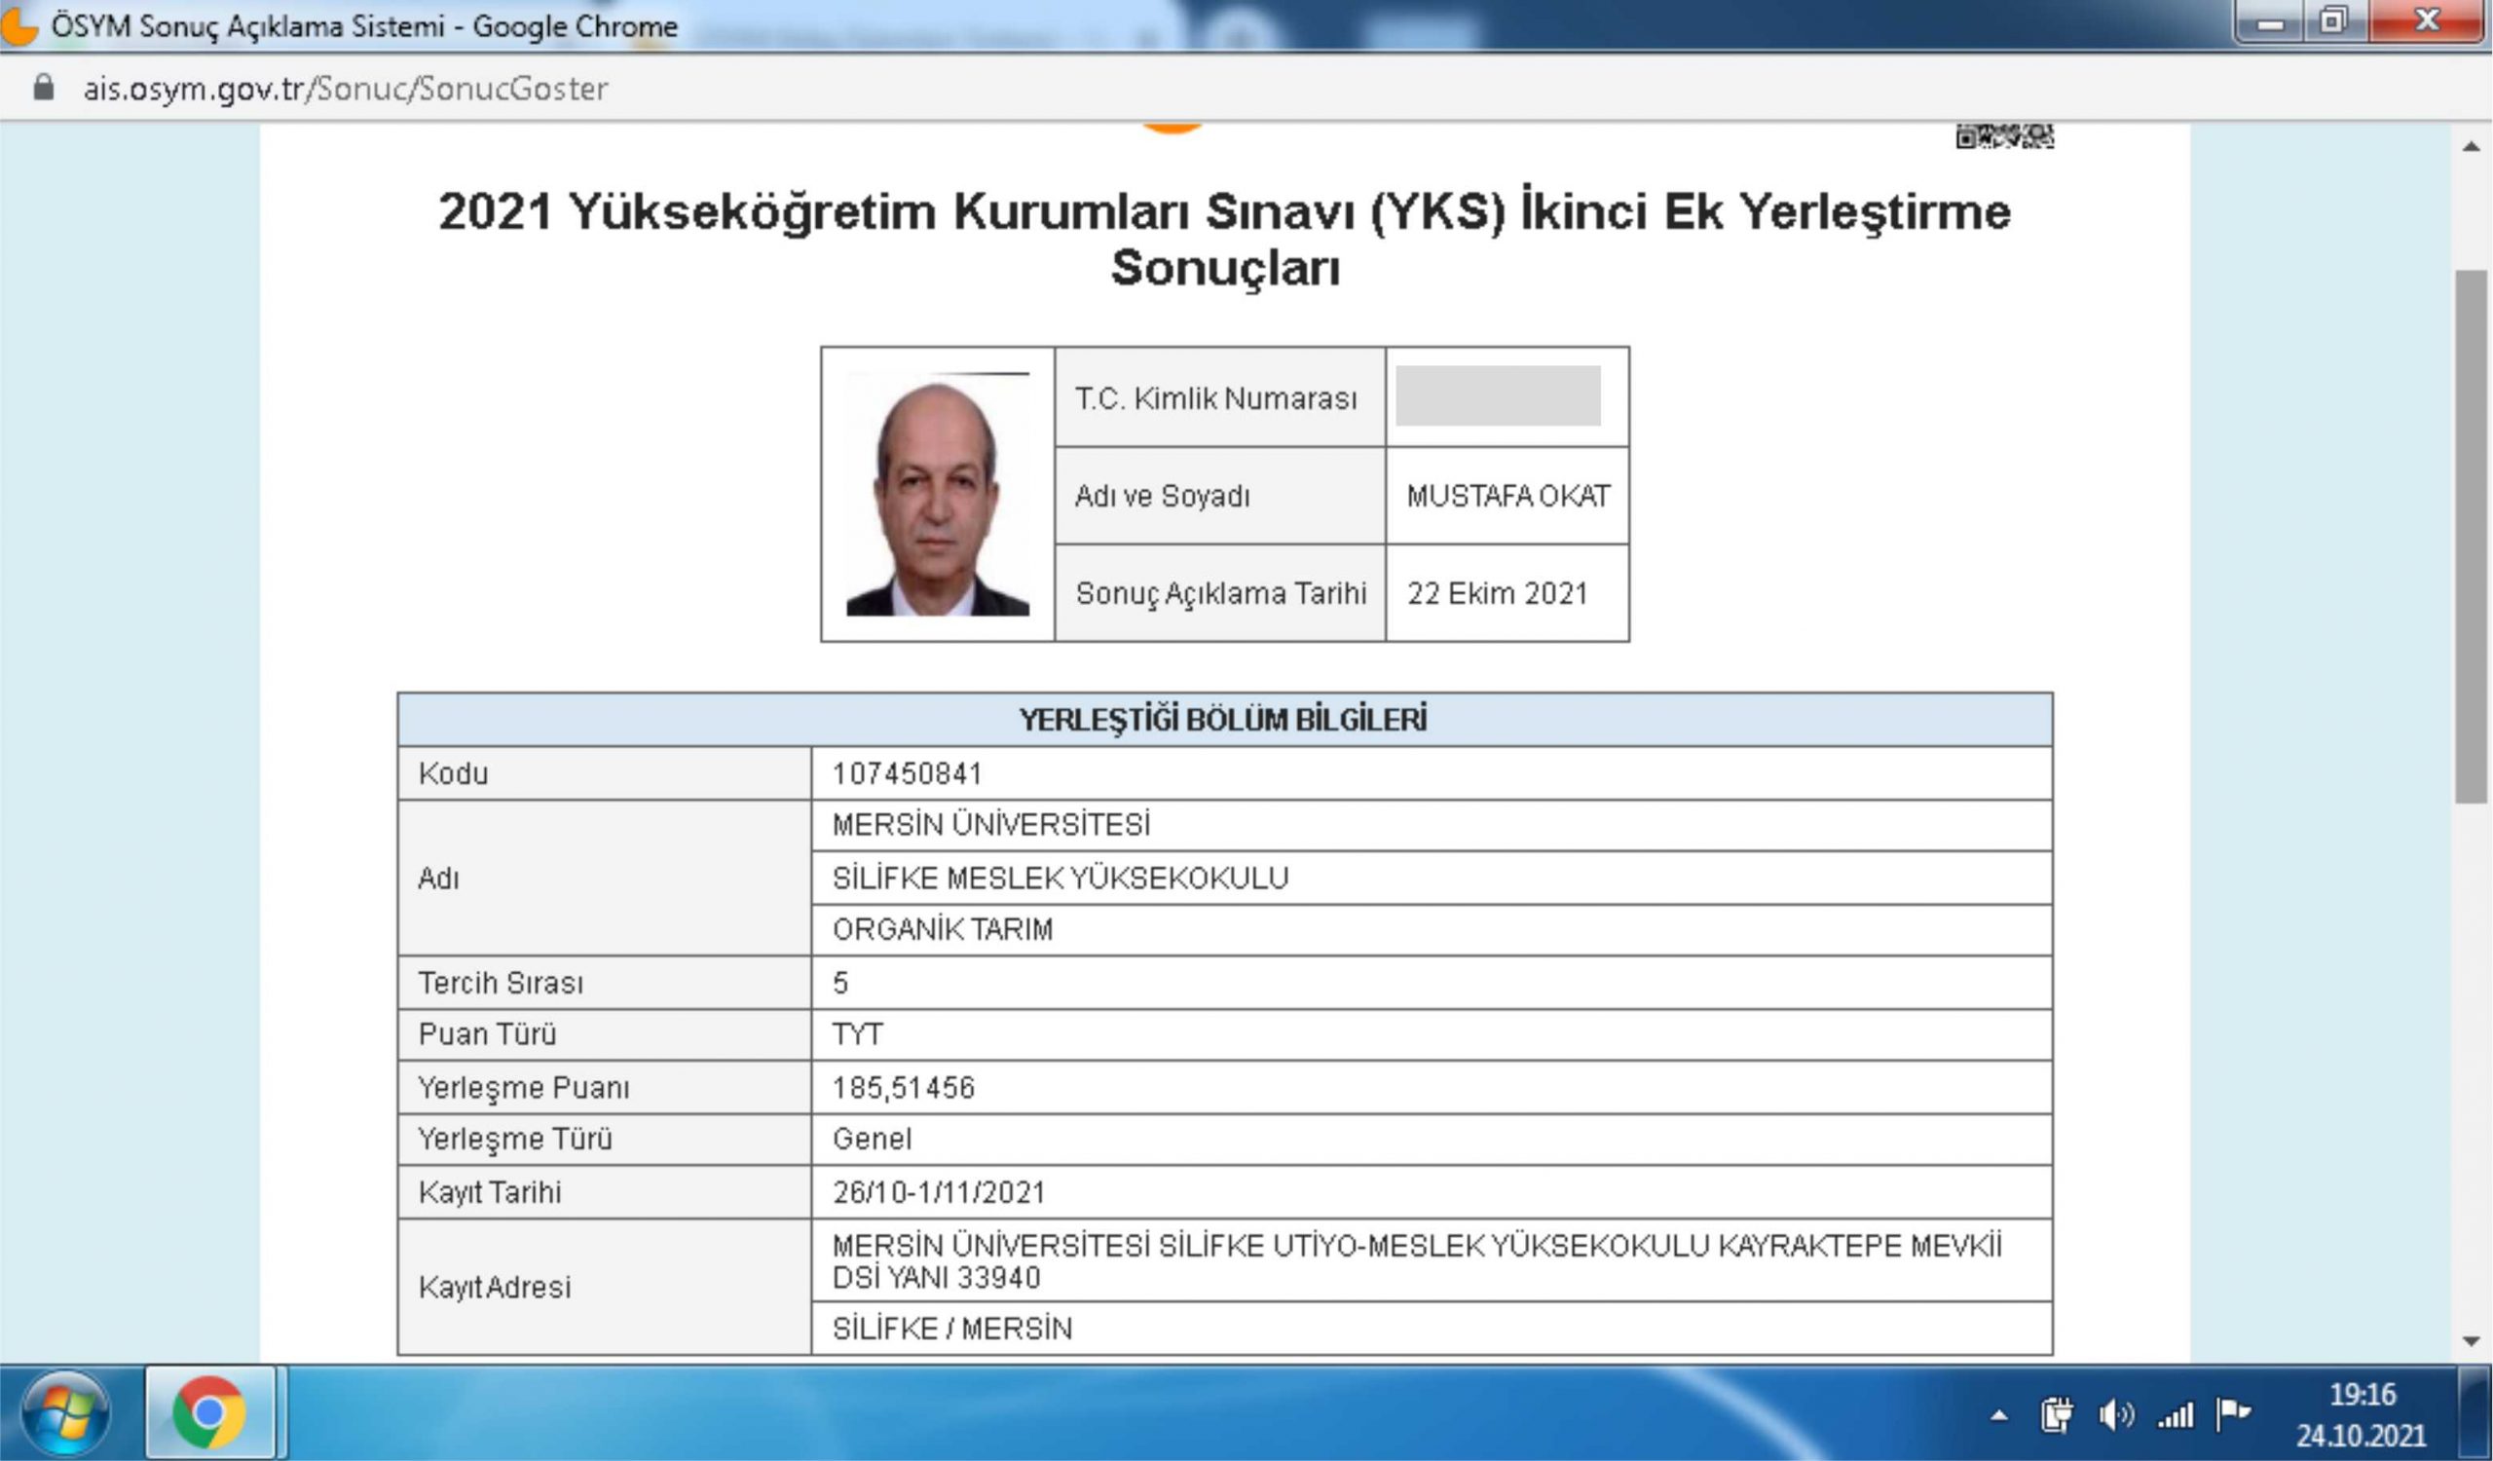Click the Kayıt Tarihi label
The width and height of the screenshot is (2493, 1461).
(x=490, y=1193)
